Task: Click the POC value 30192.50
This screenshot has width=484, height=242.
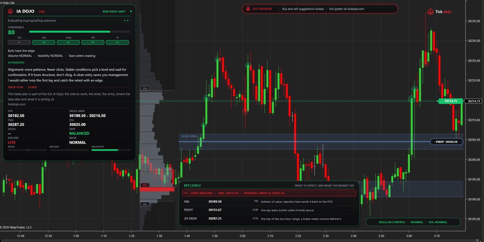Action: click(16, 116)
